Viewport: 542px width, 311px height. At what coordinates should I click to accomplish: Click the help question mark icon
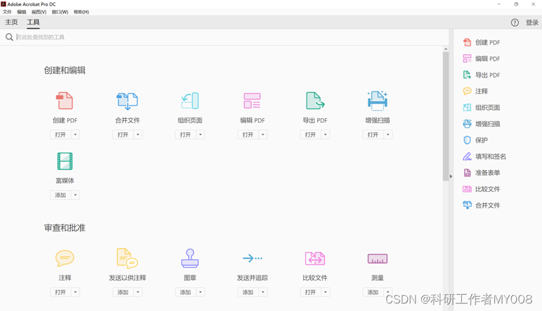(x=514, y=23)
